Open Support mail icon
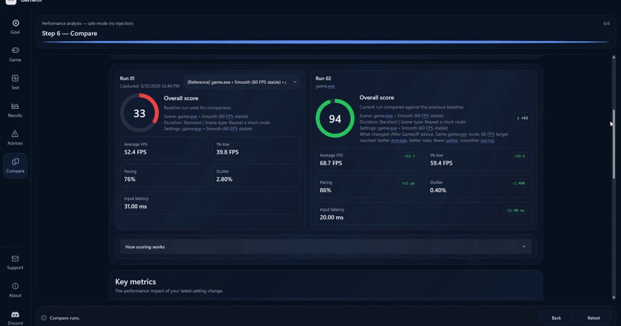 [x=16, y=258]
